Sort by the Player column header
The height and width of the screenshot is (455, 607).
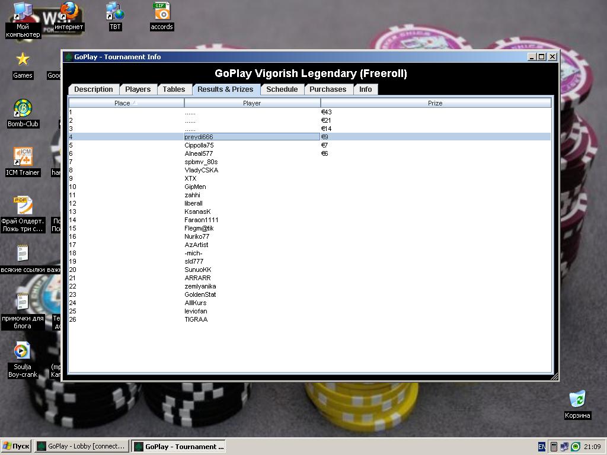(x=252, y=103)
